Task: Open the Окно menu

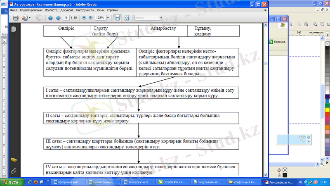Action: (100, 10)
